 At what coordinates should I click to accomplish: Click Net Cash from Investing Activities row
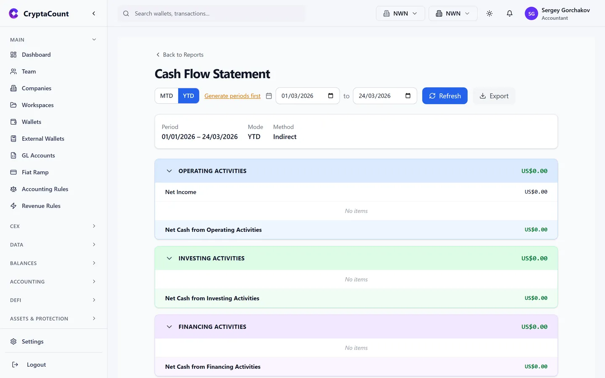click(356, 298)
